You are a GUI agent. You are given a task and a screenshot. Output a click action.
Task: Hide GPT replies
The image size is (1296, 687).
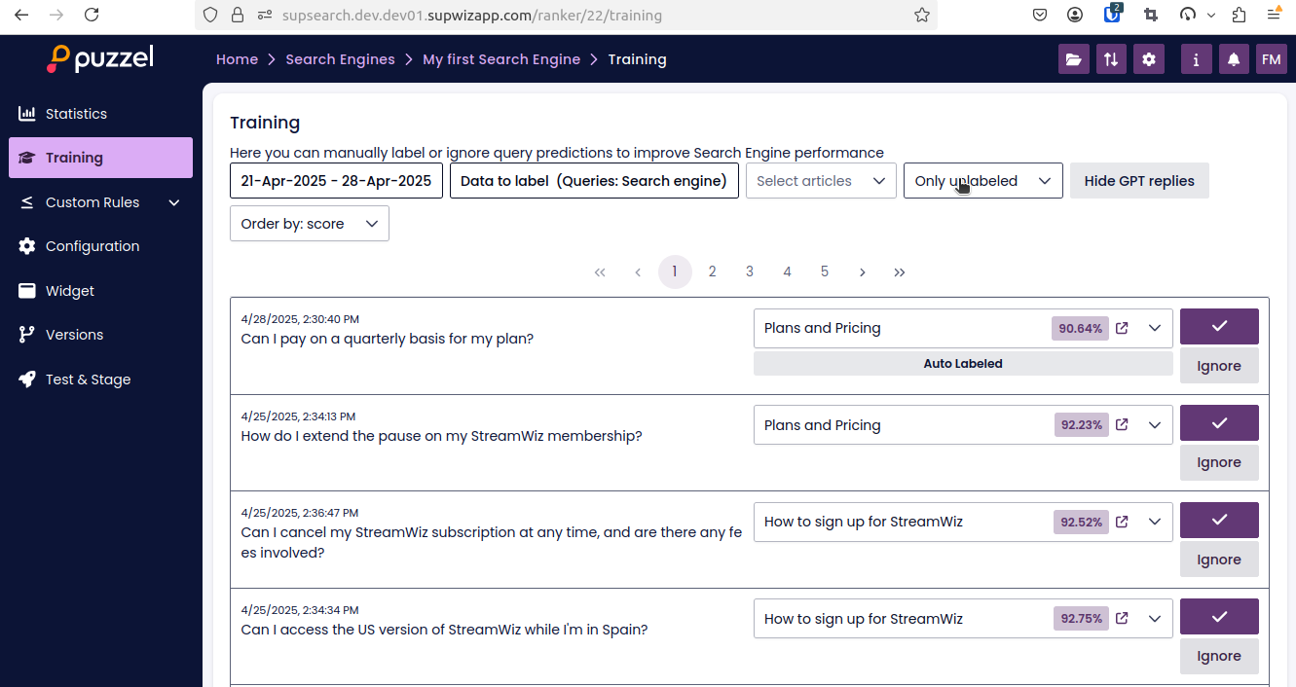pos(1139,181)
